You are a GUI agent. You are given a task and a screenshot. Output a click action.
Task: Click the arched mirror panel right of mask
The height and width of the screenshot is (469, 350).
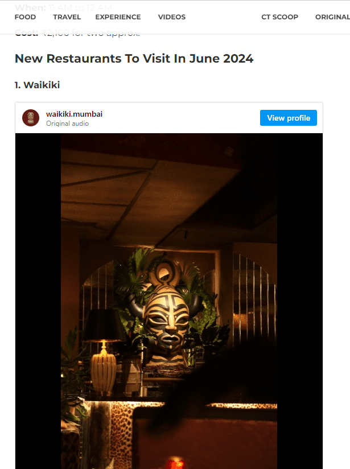coord(254,296)
